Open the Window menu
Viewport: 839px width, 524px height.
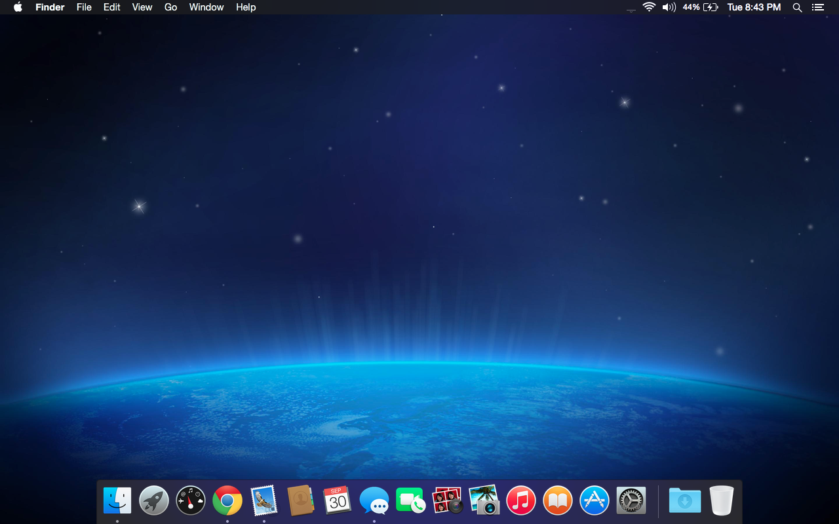pos(206,7)
